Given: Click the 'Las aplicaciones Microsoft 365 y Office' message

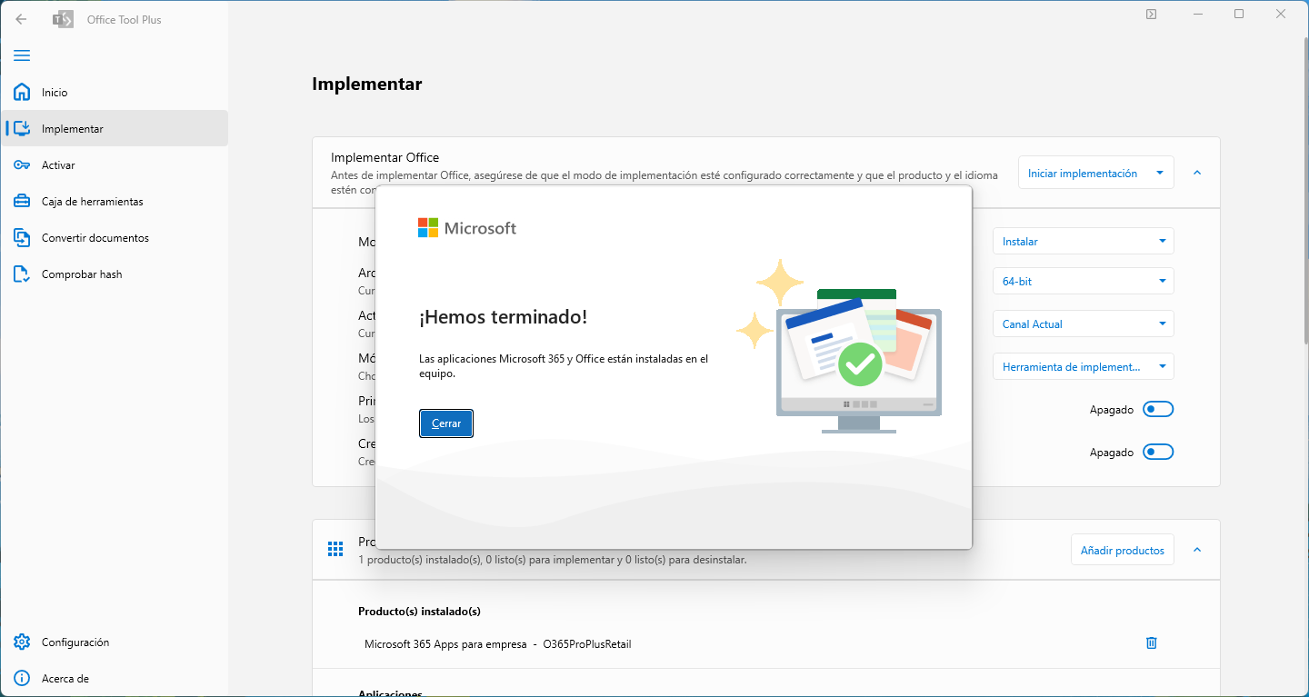Looking at the screenshot, I should pyautogui.click(x=564, y=366).
